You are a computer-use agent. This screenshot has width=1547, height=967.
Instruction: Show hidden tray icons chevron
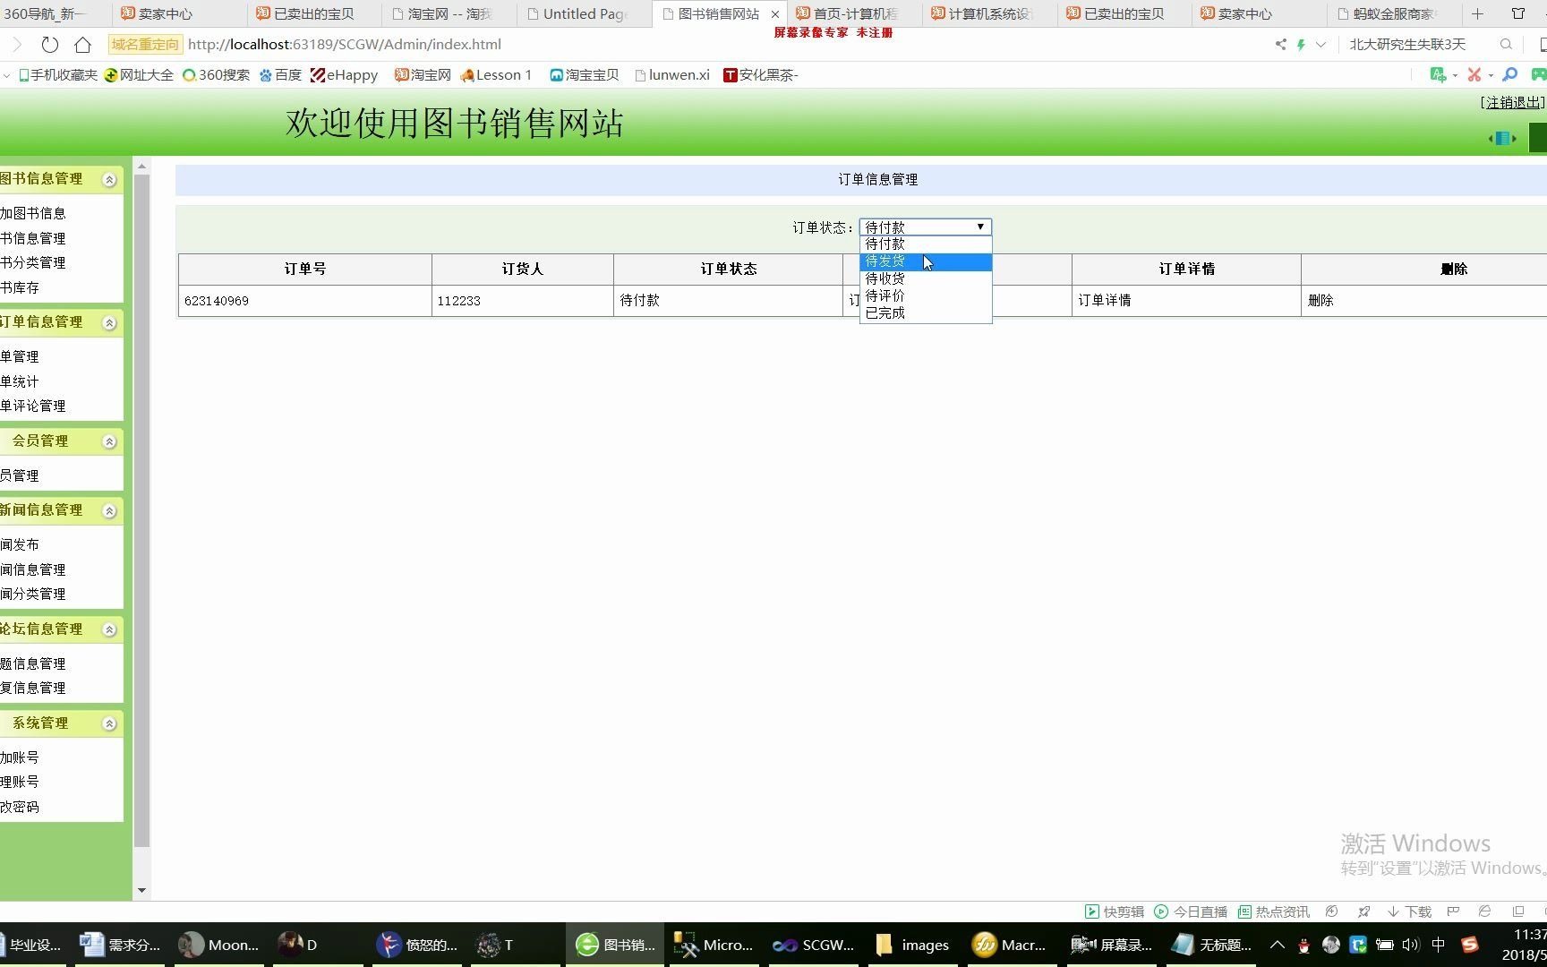tap(1277, 945)
